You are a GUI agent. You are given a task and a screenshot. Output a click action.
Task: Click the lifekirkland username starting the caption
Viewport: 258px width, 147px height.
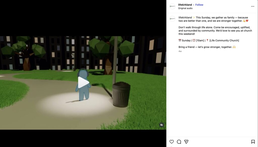click(185, 18)
